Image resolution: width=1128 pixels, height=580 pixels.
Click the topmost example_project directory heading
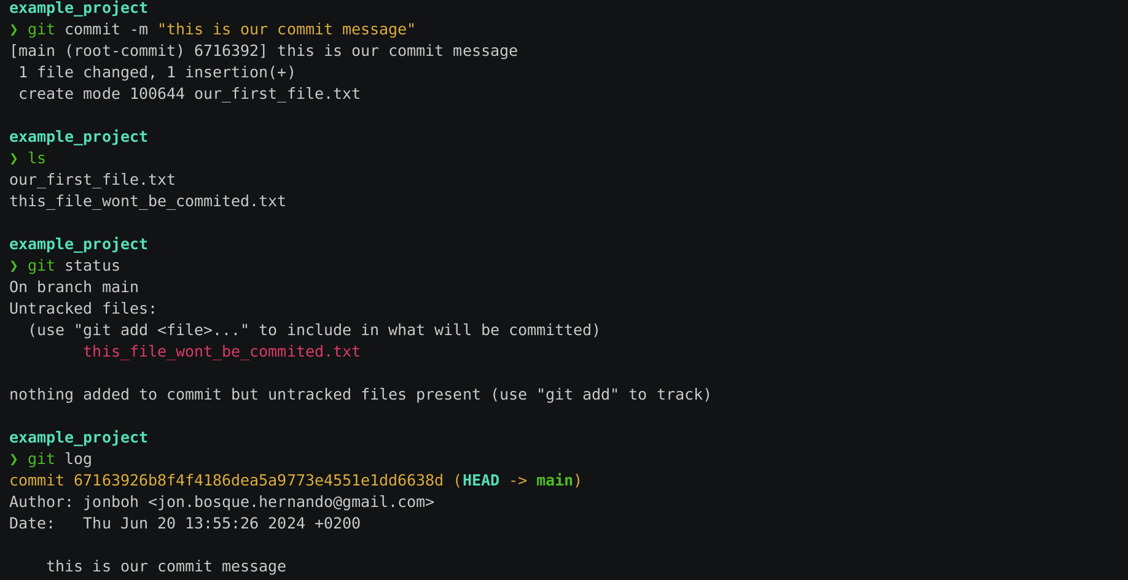[x=79, y=8]
